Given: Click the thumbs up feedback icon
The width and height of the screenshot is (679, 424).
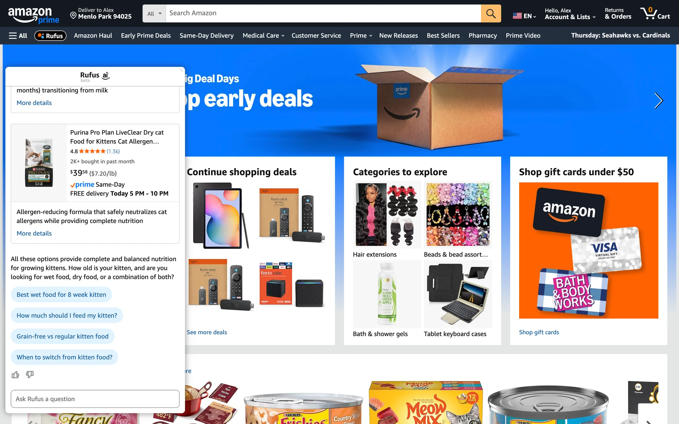Looking at the screenshot, I should (x=15, y=375).
